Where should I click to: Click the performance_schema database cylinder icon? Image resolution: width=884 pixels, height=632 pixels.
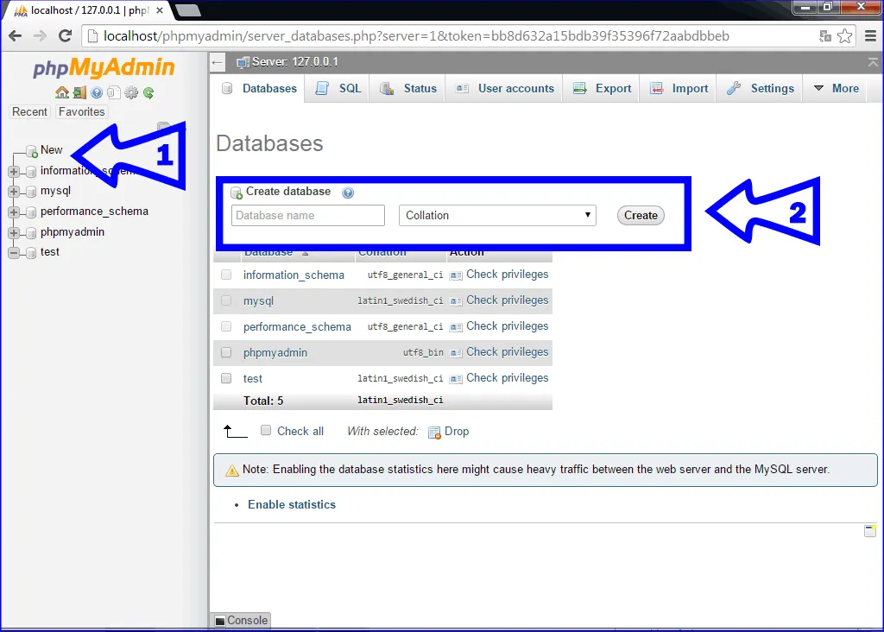coord(31,212)
